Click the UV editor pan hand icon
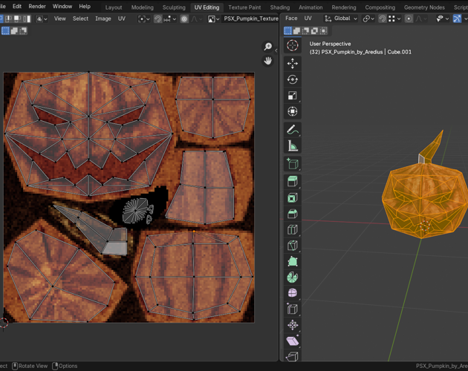The image size is (468, 371). pyautogui.click(x=268, y=60)
